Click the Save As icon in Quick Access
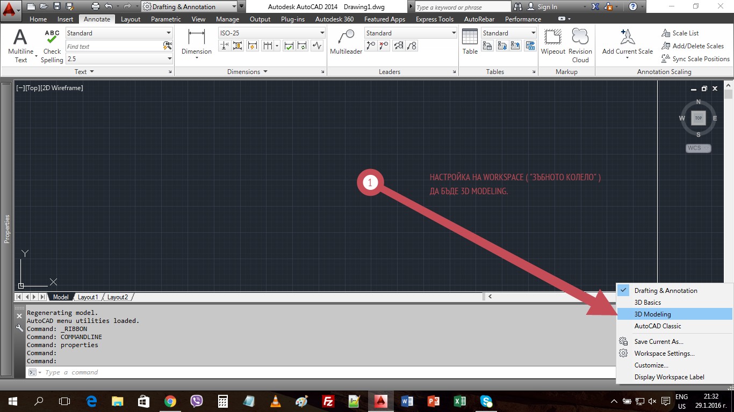Screen dimensions: 734x412 pyautogui.click(x=69, y=7)
